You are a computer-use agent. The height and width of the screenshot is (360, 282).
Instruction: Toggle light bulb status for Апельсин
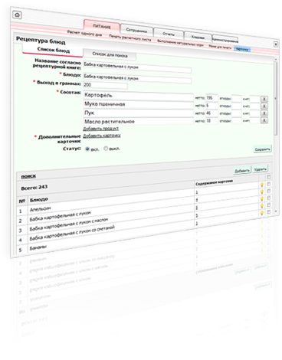coord(261,185)
